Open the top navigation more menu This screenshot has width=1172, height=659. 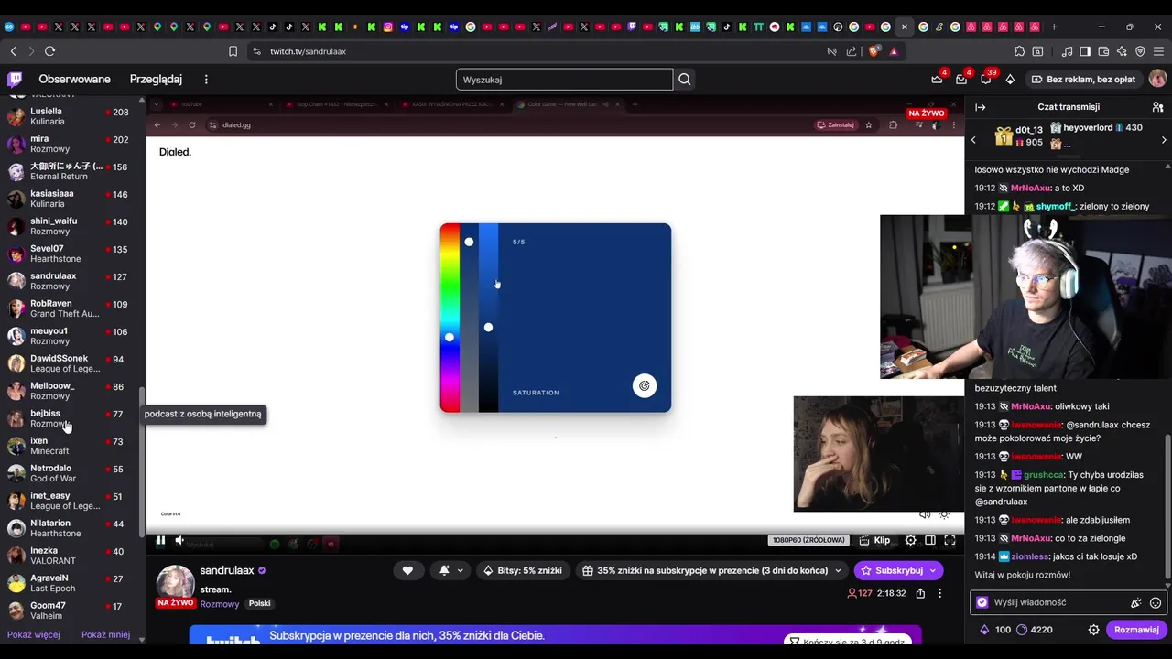click(x=206, y=80)
